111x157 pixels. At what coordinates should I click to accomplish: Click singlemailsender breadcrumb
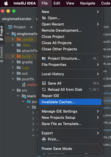pos(17,19)
